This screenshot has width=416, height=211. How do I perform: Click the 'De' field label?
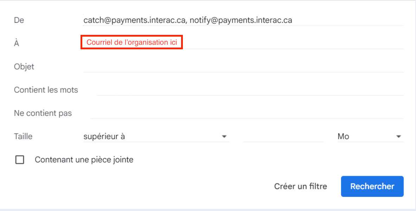coord(19,20)
